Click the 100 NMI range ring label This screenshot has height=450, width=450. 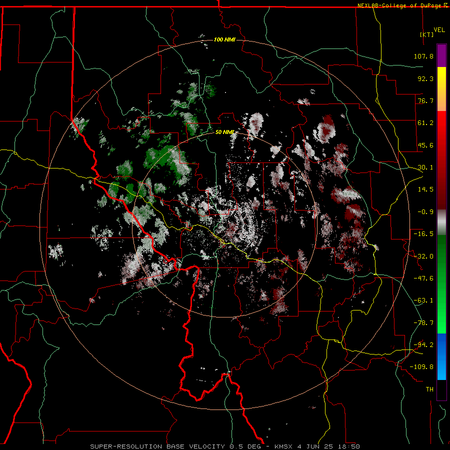point(224,39)
